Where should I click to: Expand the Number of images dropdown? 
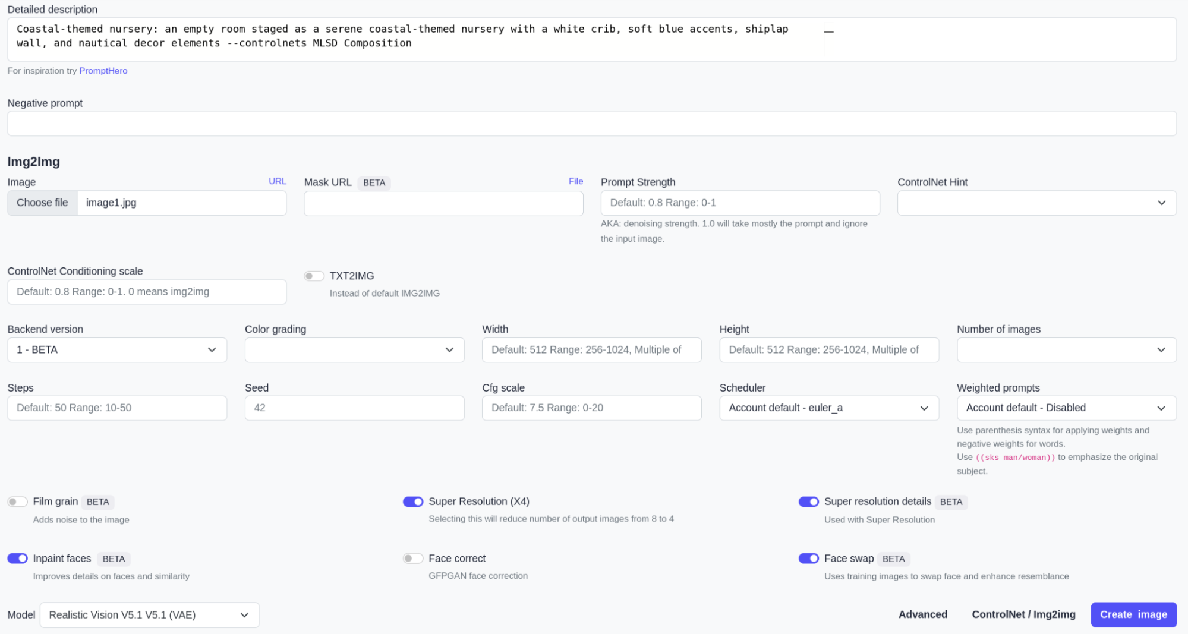(x=1066, y=350)
